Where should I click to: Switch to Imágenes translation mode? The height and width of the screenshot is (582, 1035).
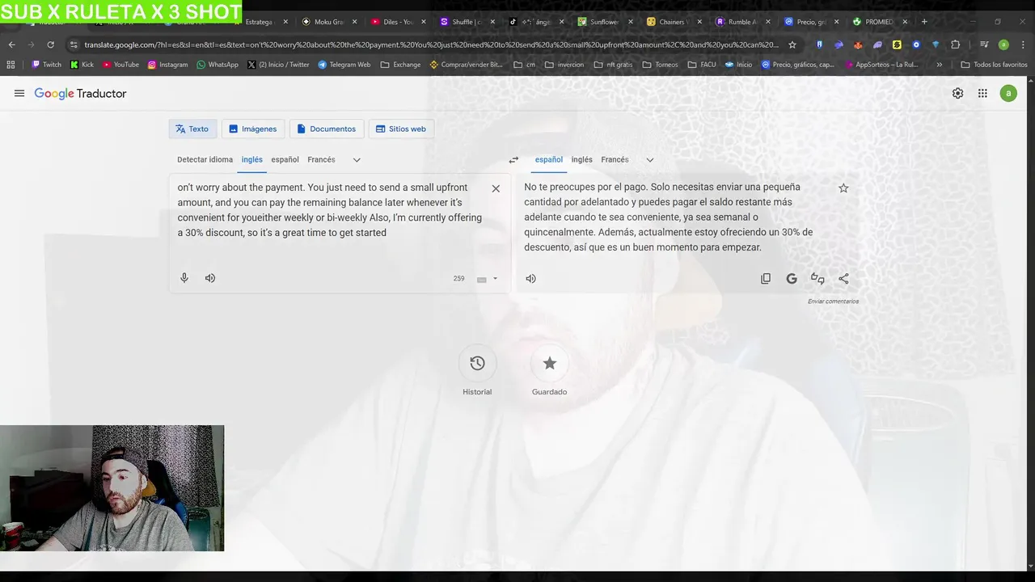click(252, 129)
